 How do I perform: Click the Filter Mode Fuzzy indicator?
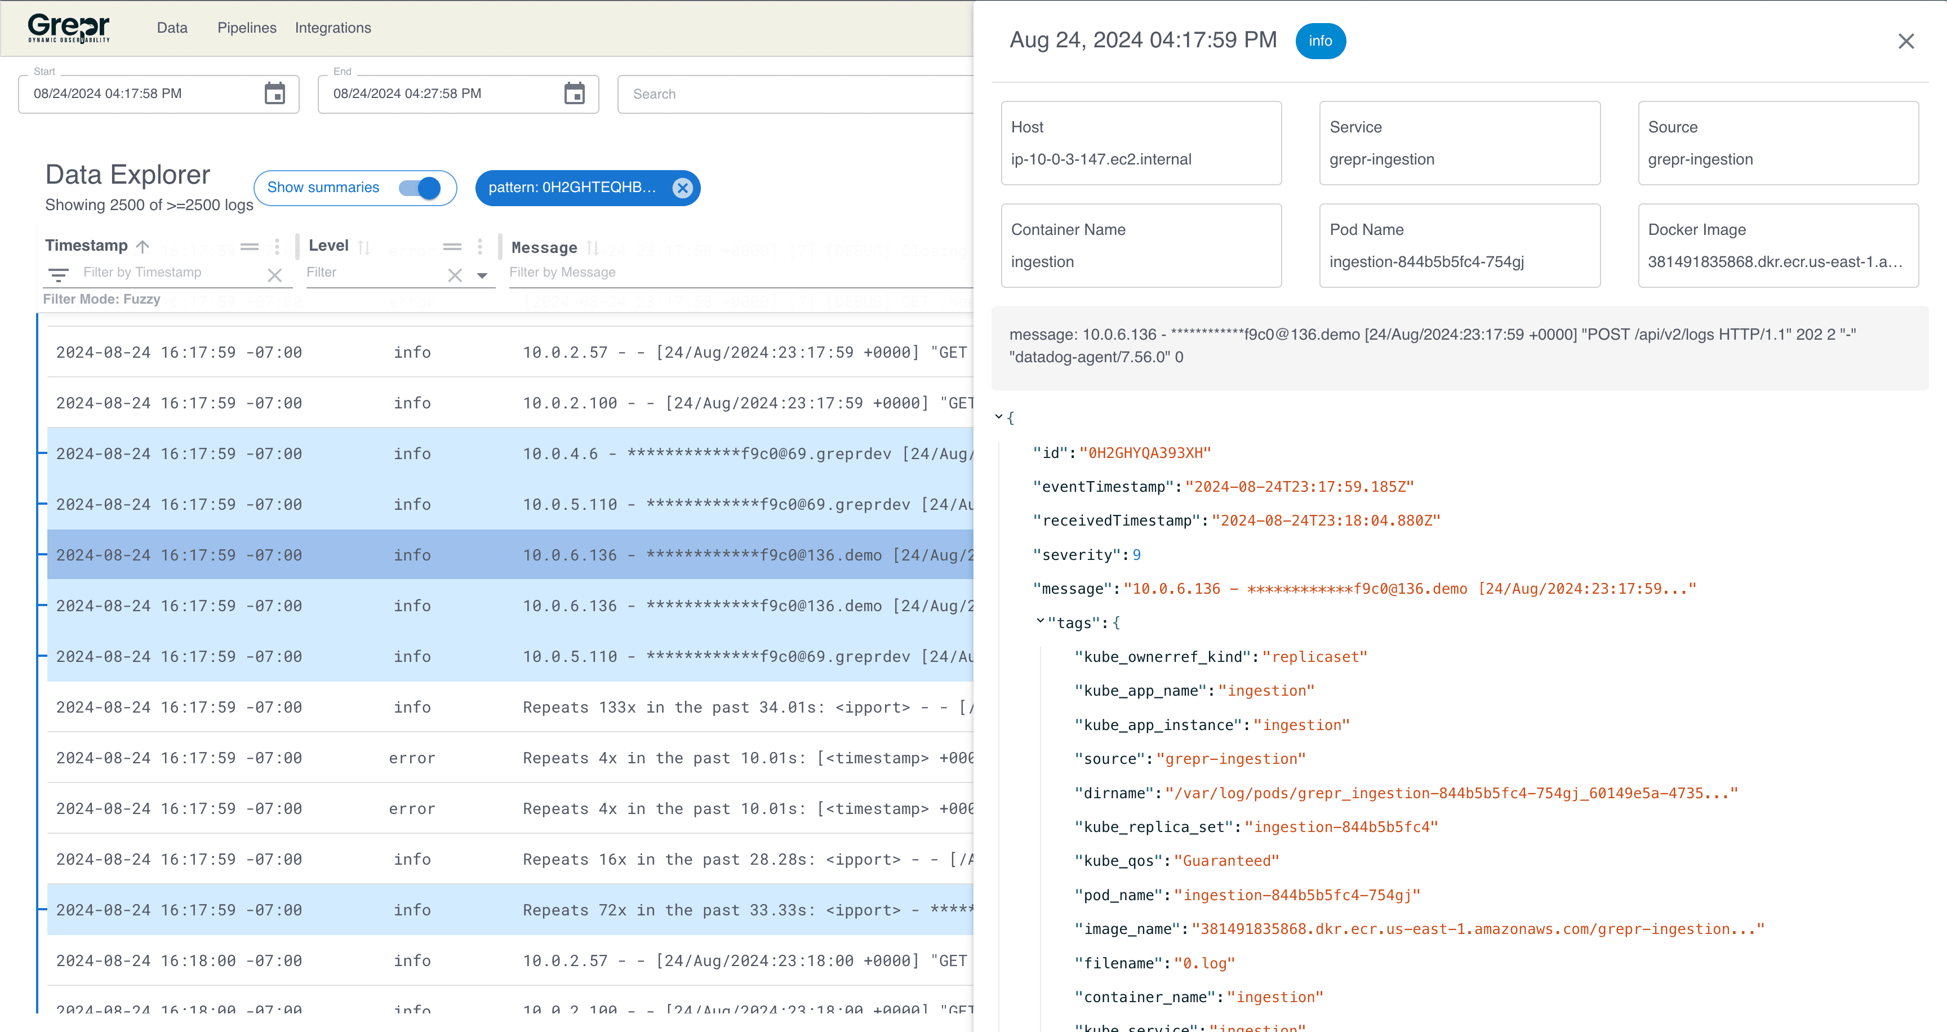[102, 300]
